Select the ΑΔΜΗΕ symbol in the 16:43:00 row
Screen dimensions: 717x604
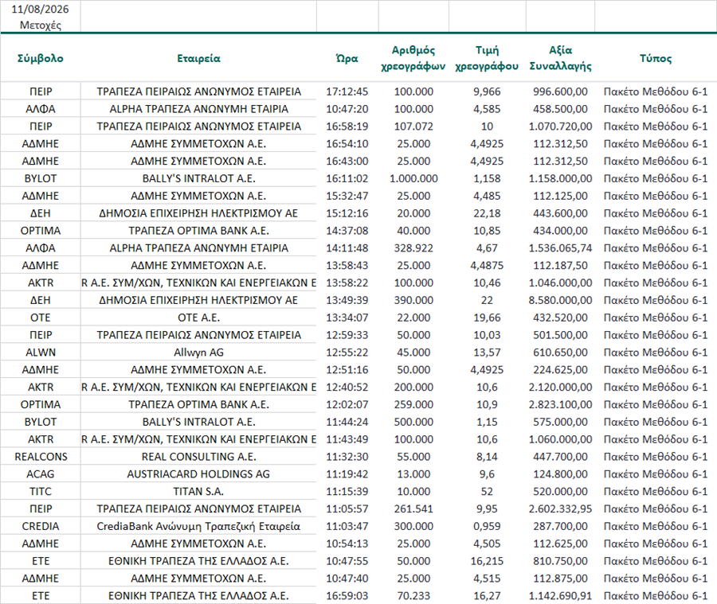tap(41, 161)
